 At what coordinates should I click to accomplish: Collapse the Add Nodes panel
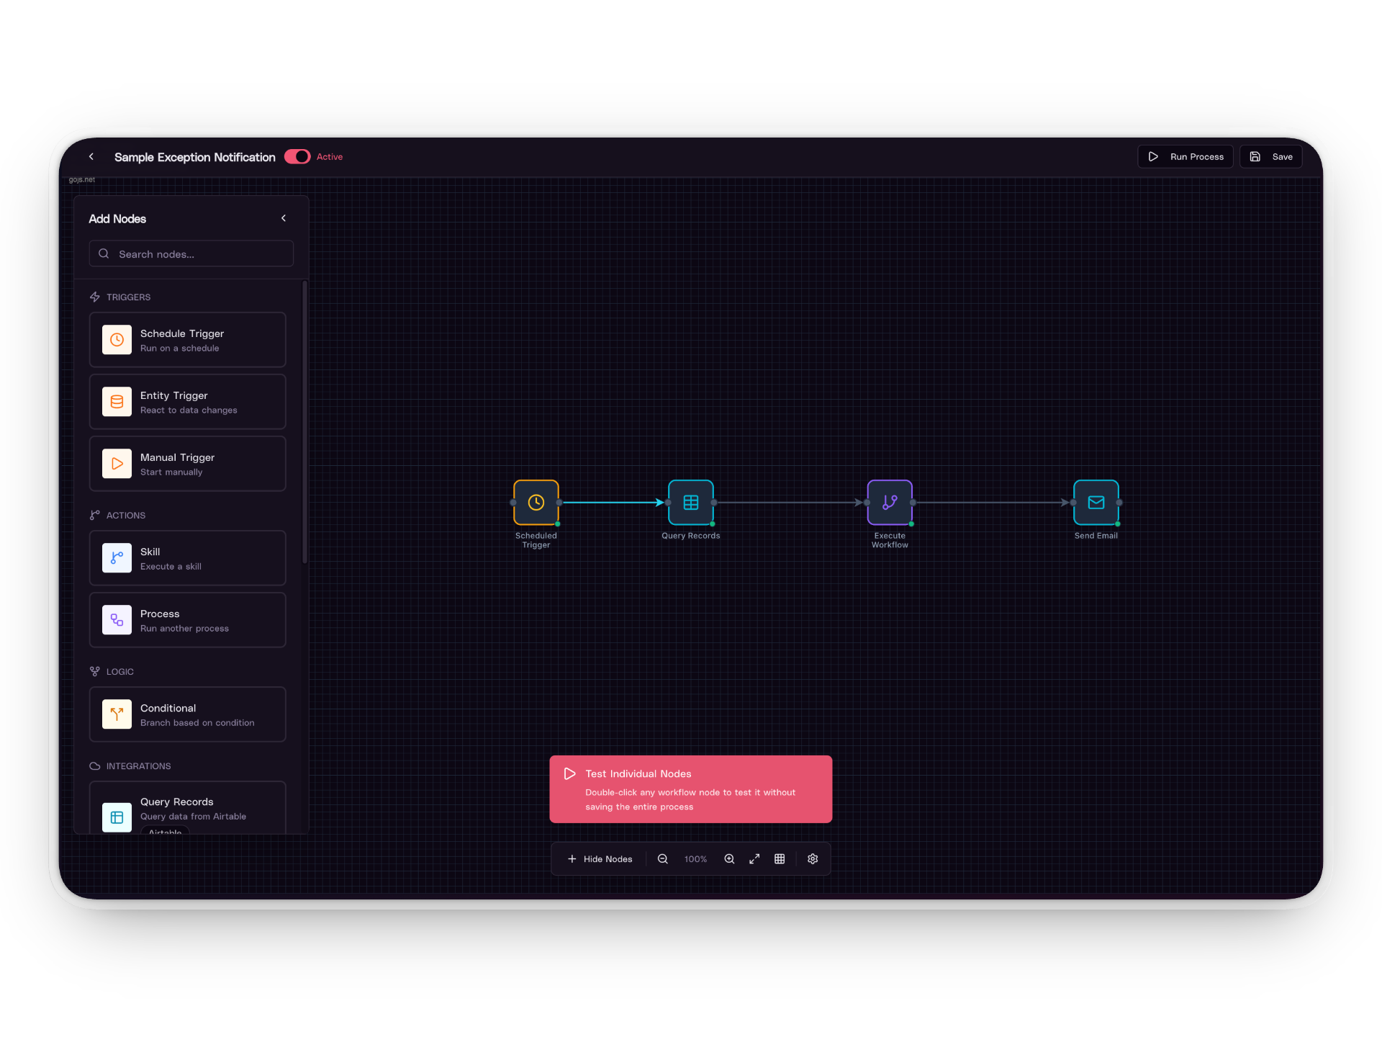point(283,218)
